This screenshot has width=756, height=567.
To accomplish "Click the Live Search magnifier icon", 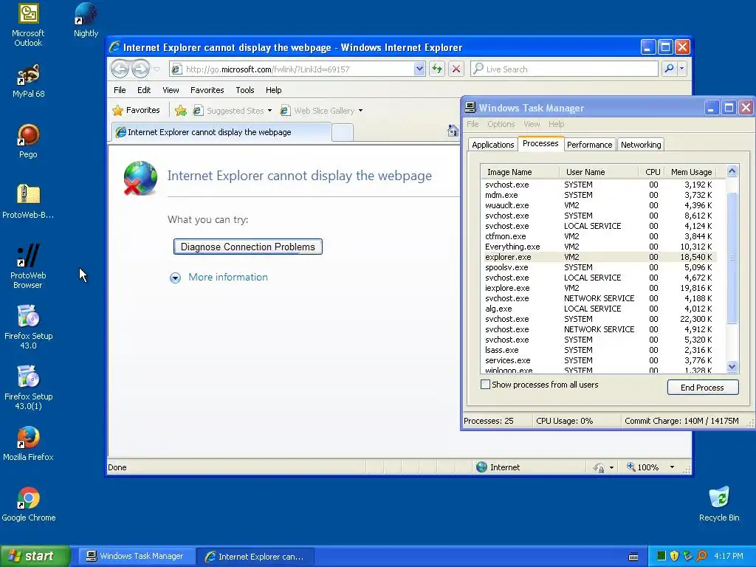I will (669, 69).
